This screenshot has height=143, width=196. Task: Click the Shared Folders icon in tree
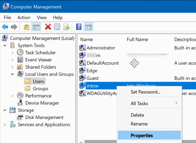pos(20,67)
